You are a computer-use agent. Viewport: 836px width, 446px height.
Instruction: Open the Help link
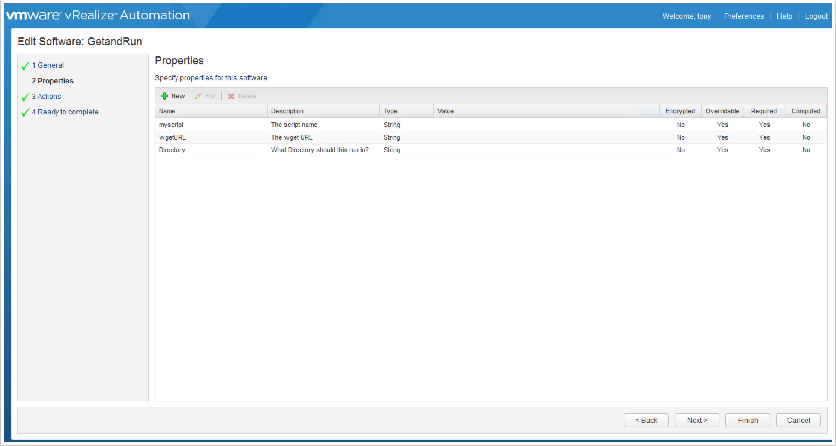784,16
